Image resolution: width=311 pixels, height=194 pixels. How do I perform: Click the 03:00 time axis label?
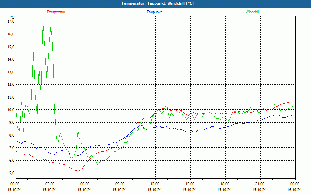click(51, 184)
